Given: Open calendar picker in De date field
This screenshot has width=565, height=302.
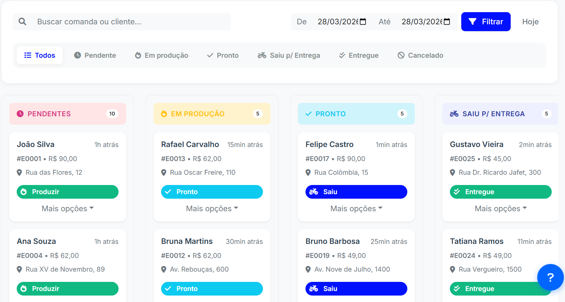Looking at the screenshot, I should click(x=363, y=22).
